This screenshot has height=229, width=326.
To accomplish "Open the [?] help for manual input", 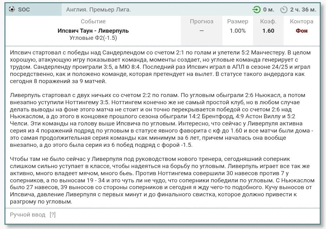I will [53, 214].
